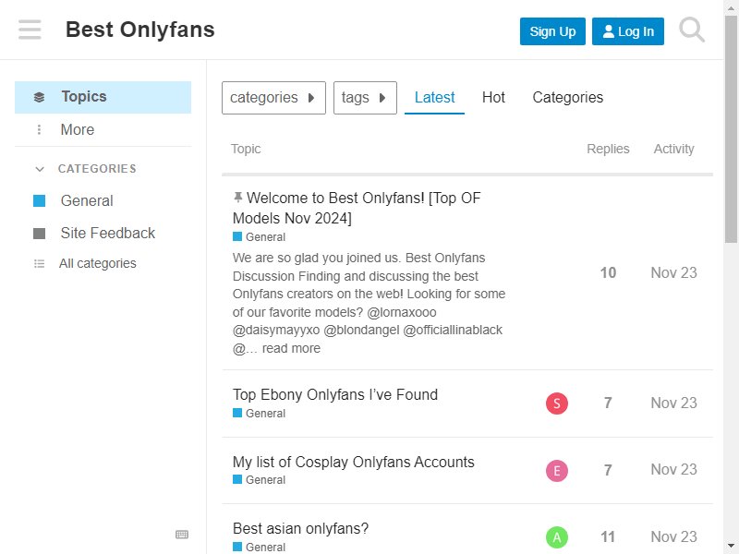
Task: Expand the categories filter dropdown
Action: 273,98
